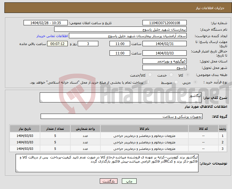Click the price validity date 1404/03/03 field
232x189 pixels.
pos(164,53)
